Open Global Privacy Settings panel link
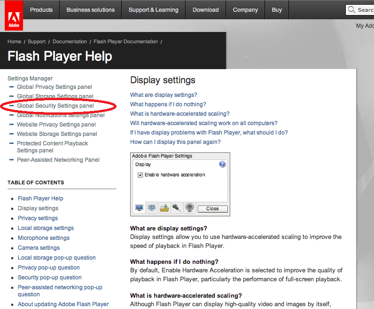This screenshot has width=374, height=309. coord(55,87)
